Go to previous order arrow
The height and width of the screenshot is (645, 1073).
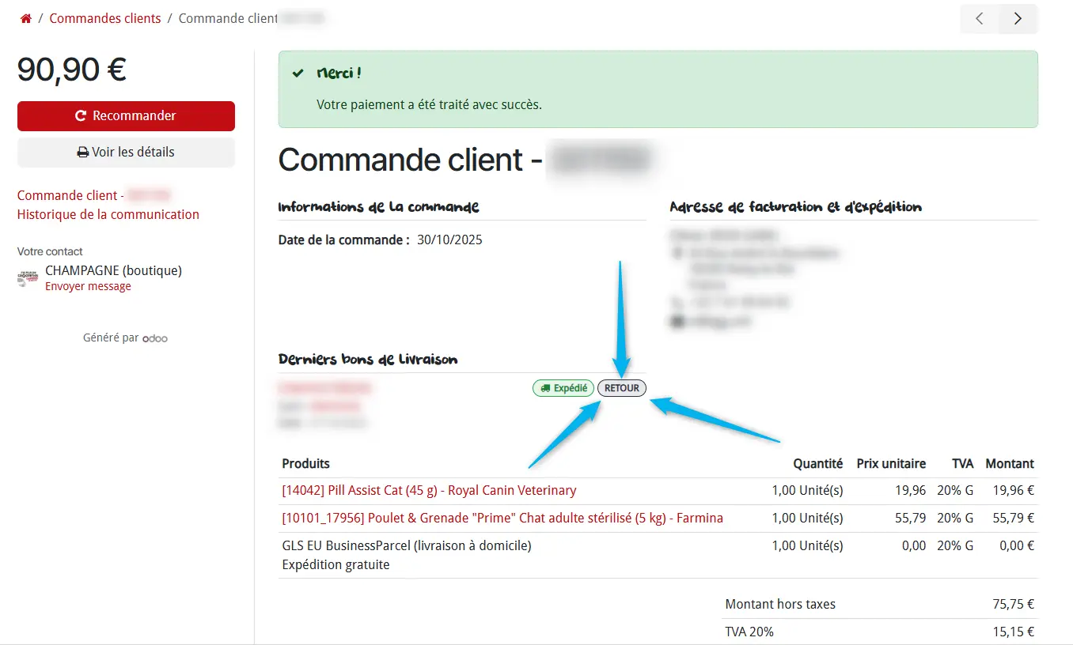point(980,19)
